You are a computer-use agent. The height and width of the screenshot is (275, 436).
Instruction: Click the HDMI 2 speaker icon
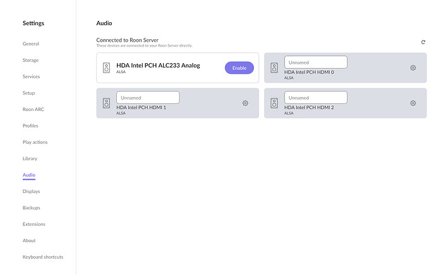[274, 103]
